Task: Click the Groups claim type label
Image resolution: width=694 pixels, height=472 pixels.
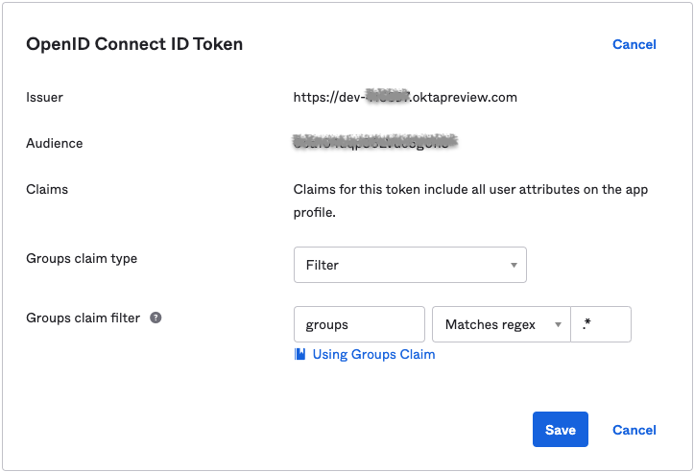Action: click(82, 258)
